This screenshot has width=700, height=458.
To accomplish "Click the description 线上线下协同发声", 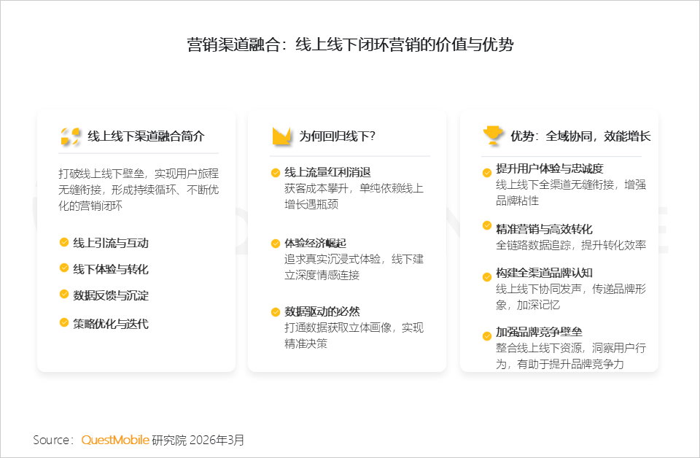I will pos(571,297).
